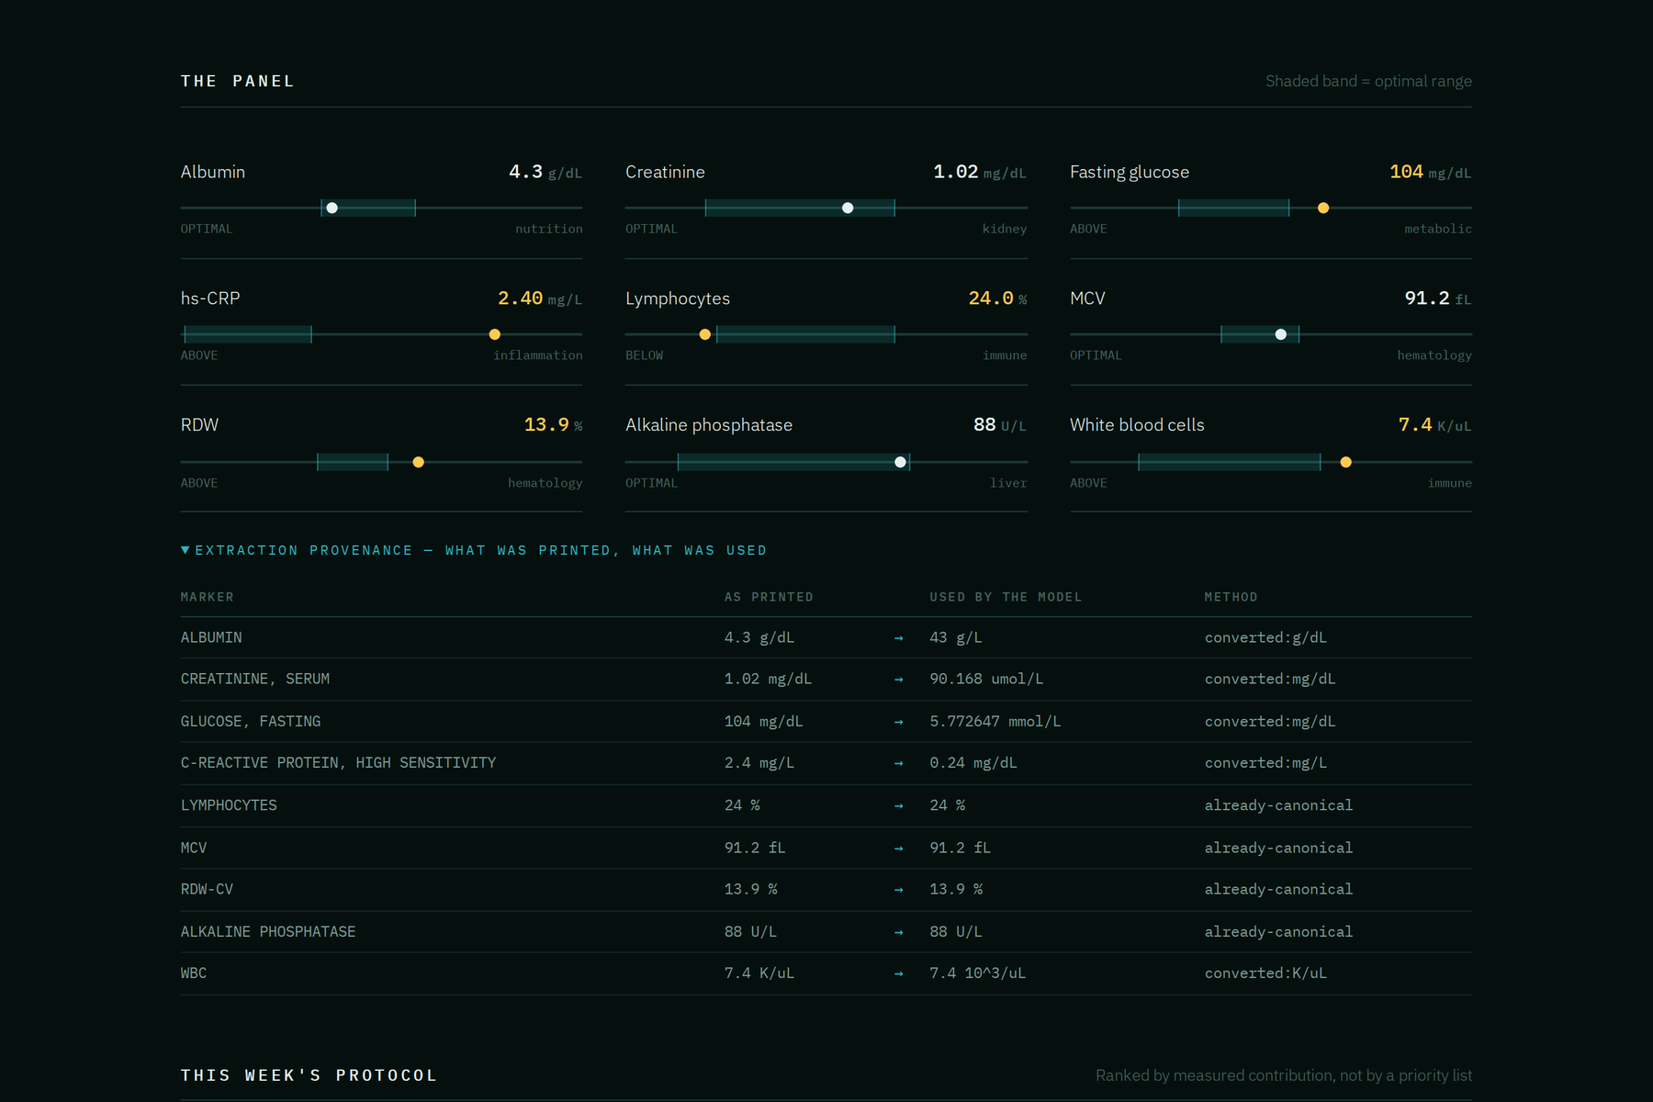
Task: Click the MCV range marker dot
Action: click(x=1281, y=334)
